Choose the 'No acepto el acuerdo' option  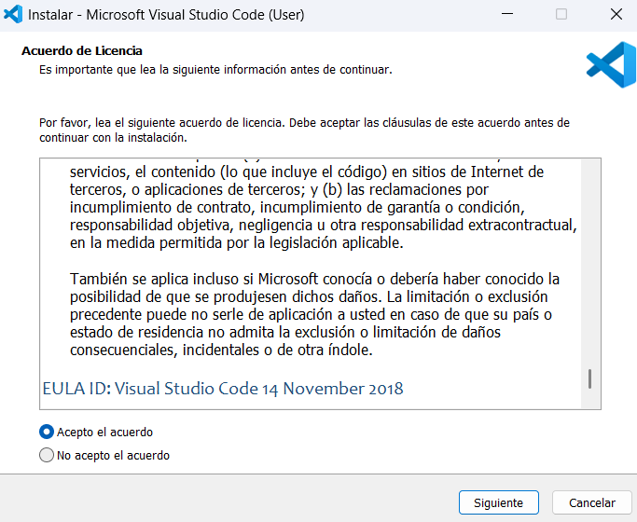pos(47,456)
